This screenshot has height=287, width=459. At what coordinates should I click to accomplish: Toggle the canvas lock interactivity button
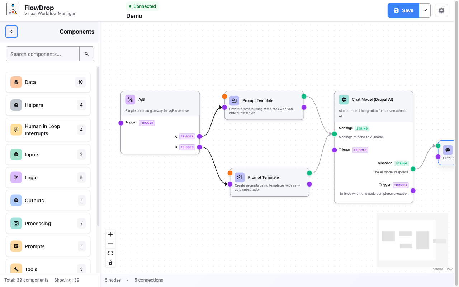click(110, 263)
